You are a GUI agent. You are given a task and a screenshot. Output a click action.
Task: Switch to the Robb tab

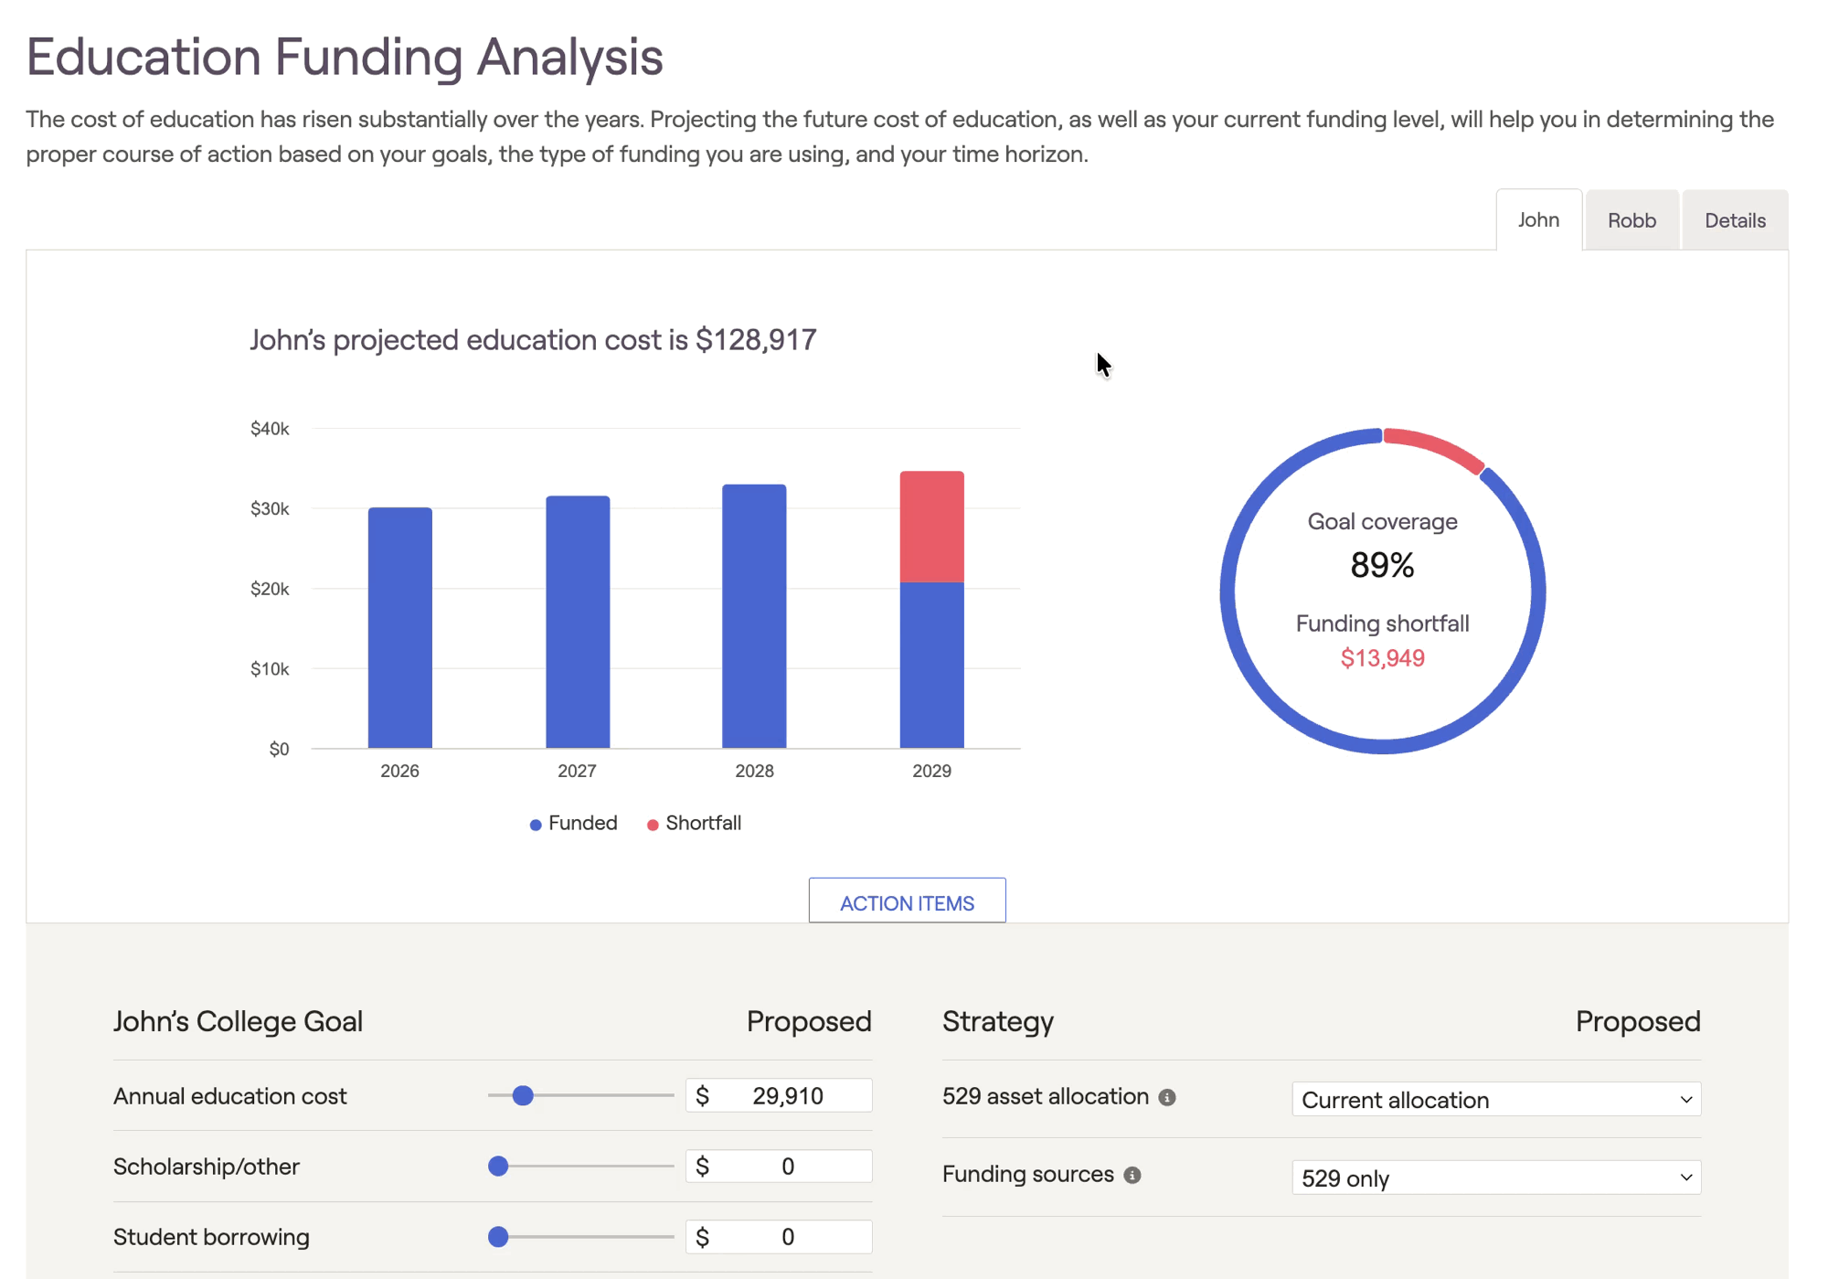click(x=1631, y=220)
